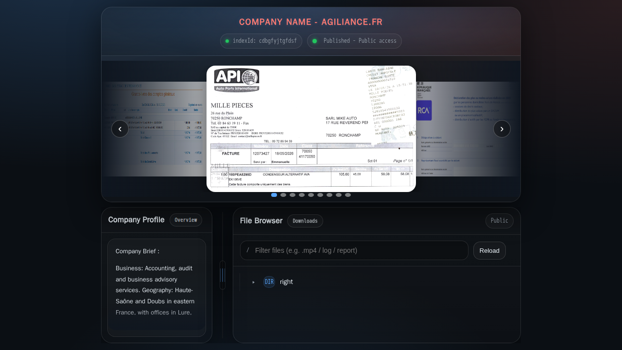
Task: Select the second carousel dot indicator
Action: point(283,195)
